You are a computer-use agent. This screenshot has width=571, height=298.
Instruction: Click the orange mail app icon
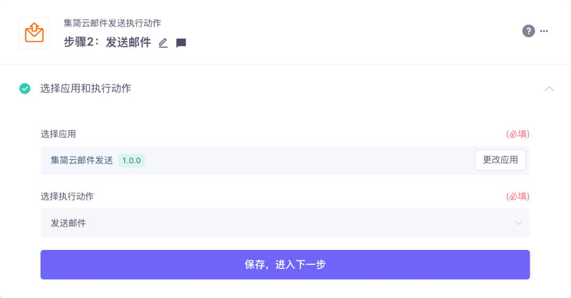pos(34,33)
